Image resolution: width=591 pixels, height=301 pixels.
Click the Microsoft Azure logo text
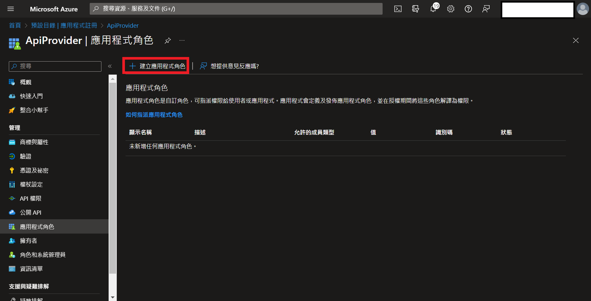tap(54, 9)
